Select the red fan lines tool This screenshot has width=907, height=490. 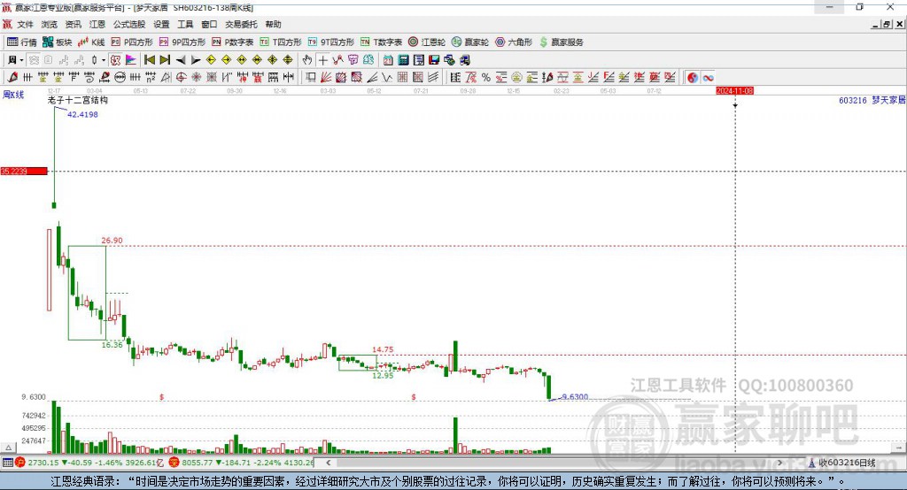326,78
